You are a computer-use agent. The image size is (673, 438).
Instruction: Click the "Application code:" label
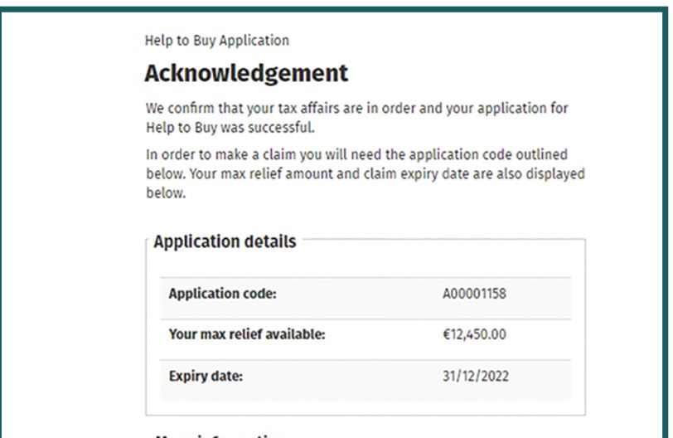(222, 294)
